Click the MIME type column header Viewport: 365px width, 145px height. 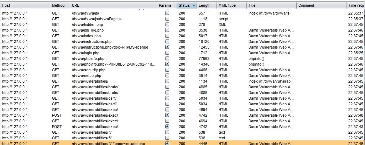tap(231, 5)
